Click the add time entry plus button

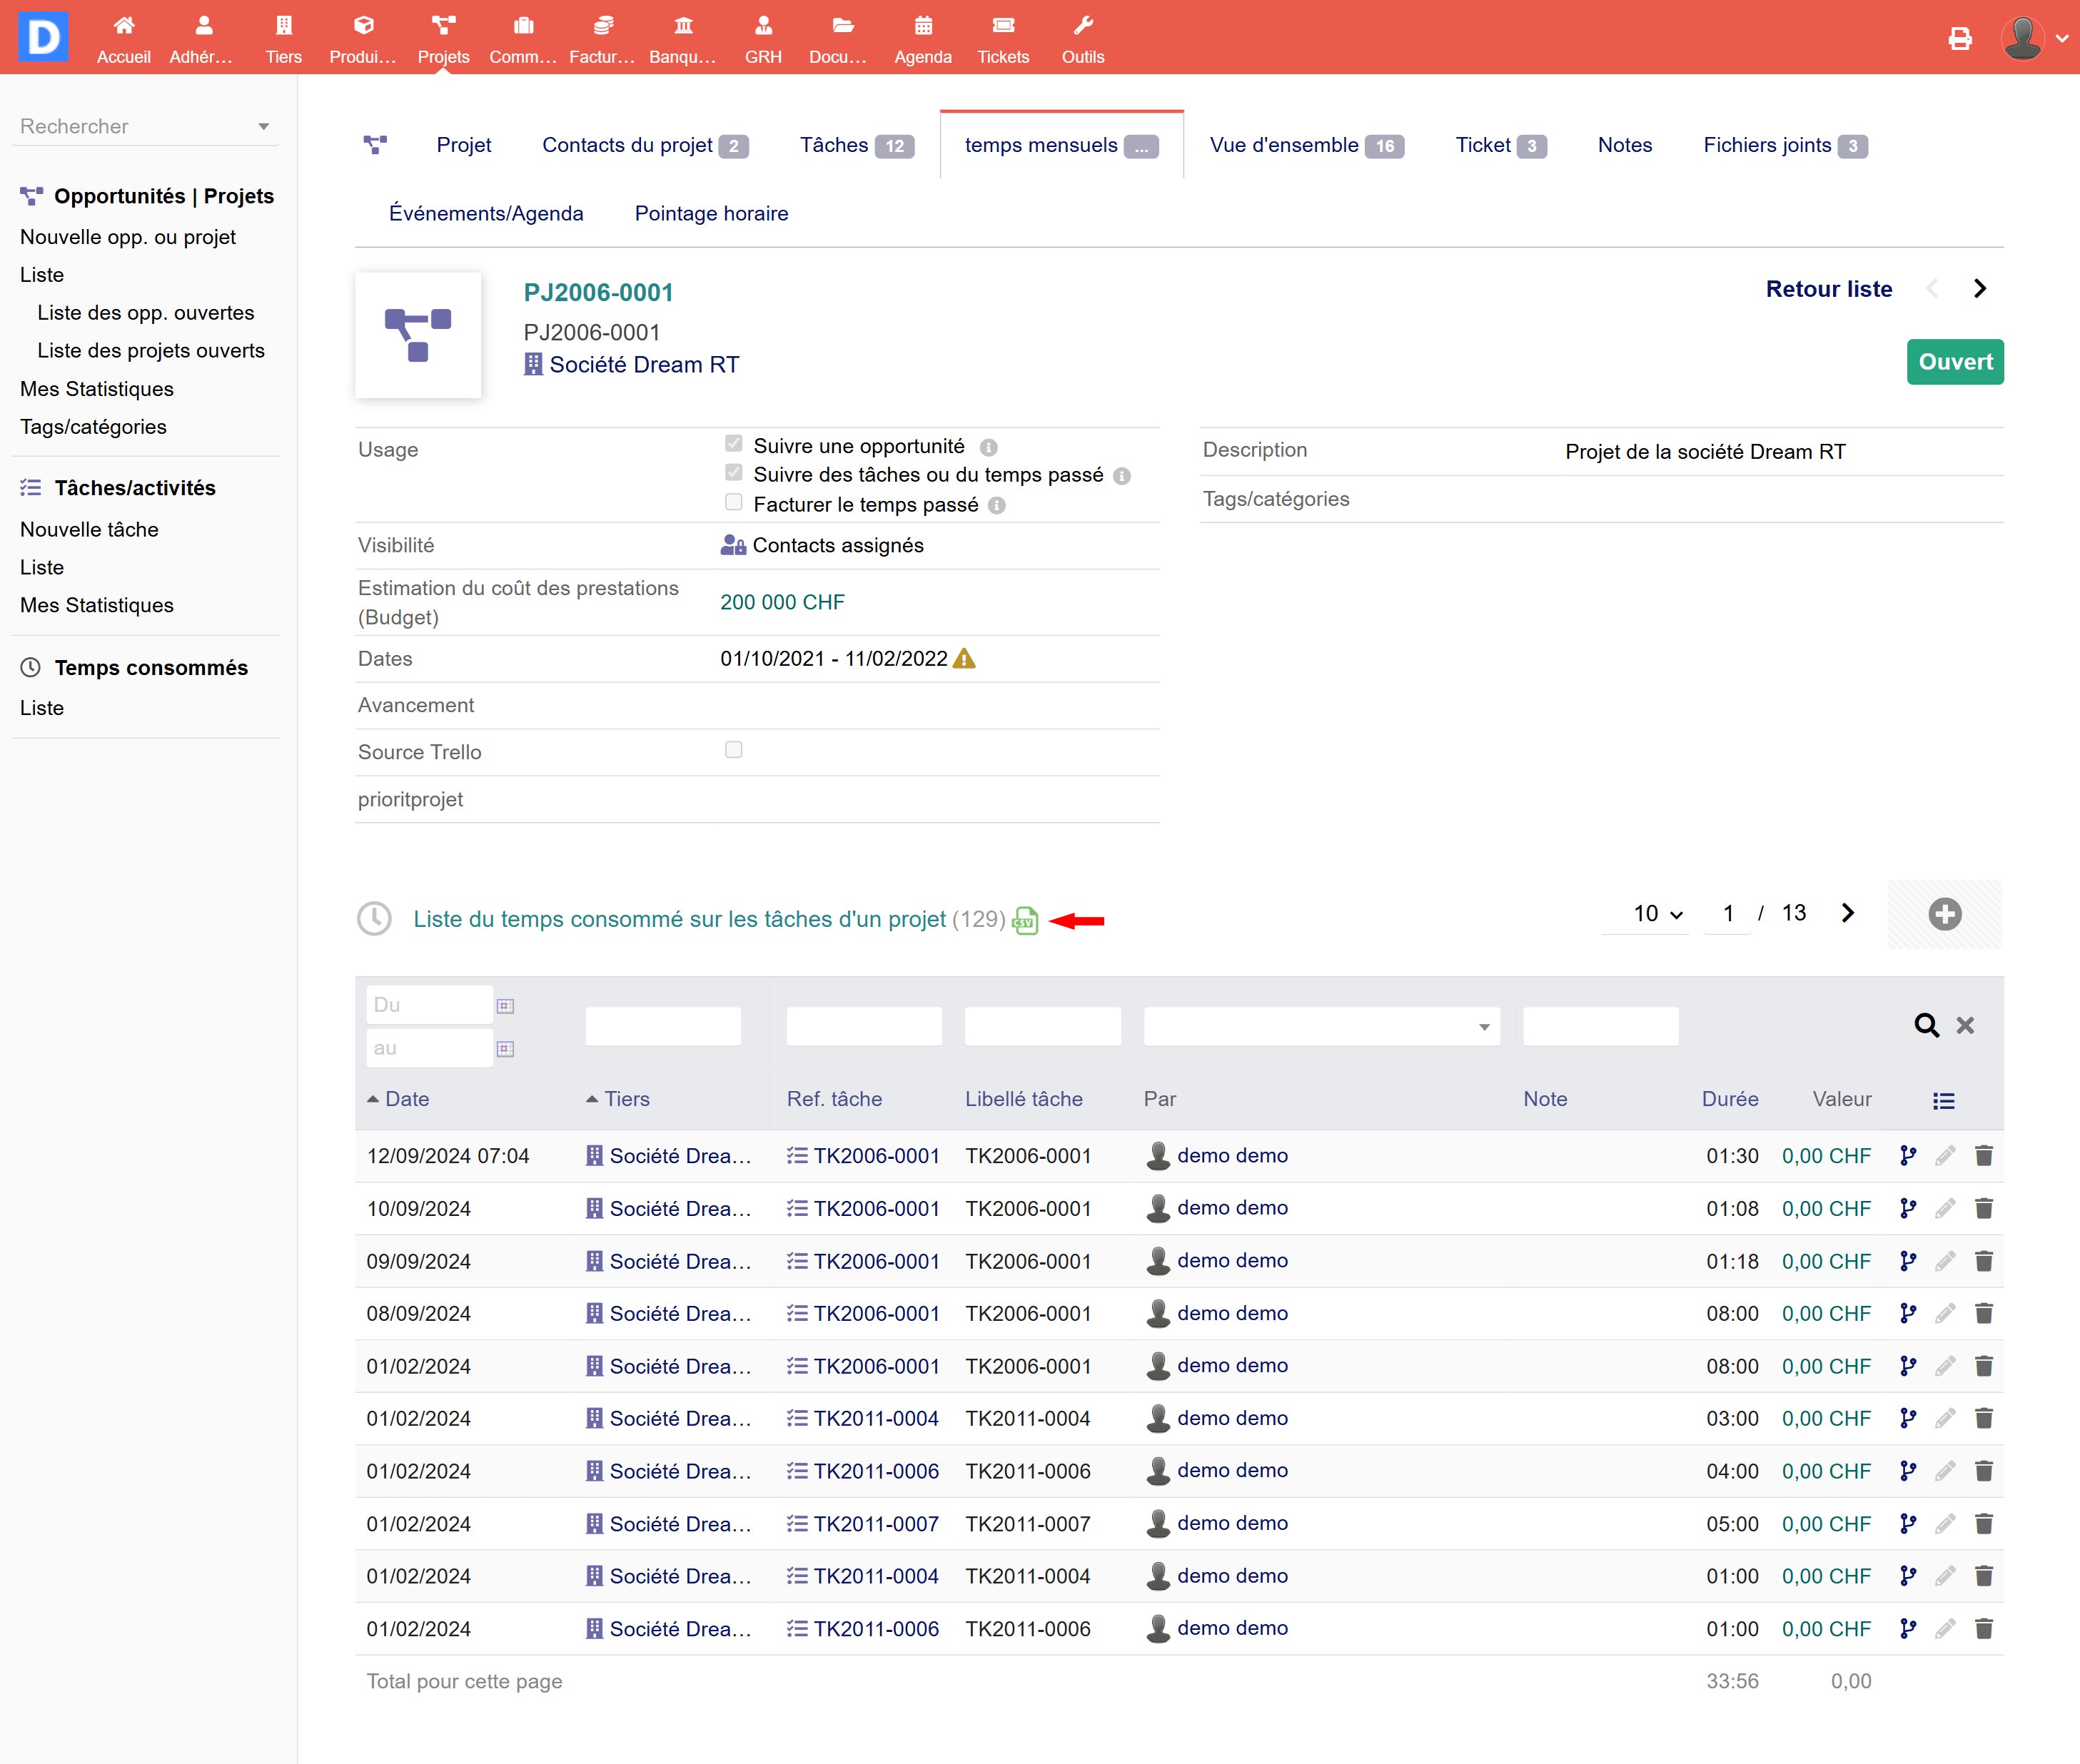click(1944, 914)
